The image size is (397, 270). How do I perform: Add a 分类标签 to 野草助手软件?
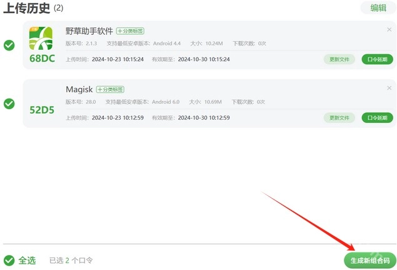130,31
